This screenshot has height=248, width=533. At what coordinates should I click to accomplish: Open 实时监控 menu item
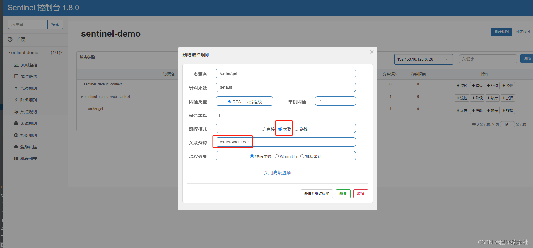click(x=29, y=65)
